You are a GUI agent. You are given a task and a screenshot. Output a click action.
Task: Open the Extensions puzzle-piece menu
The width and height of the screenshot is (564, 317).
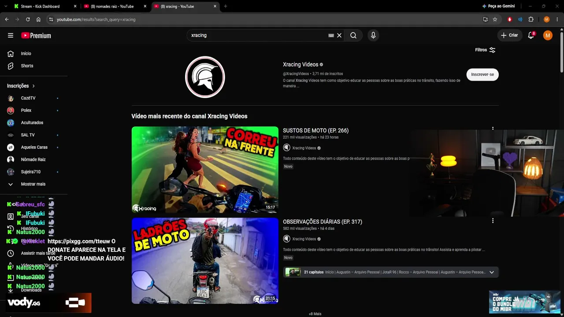tap(531, 19)
